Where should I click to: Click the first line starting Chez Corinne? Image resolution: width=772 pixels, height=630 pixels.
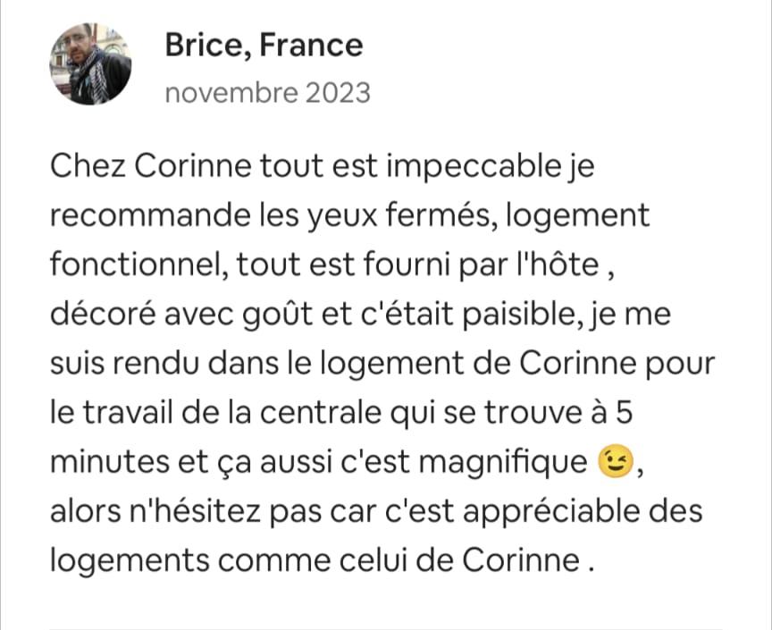click(x=322, y=166)
